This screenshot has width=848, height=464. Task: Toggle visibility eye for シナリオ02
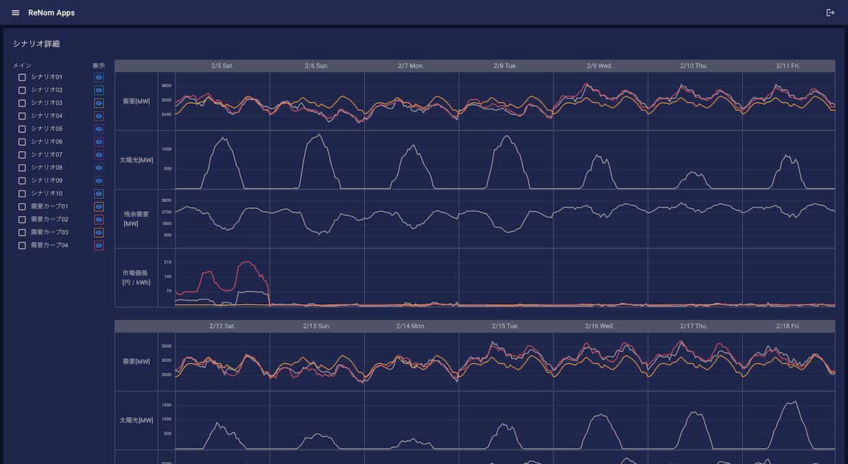click(x=98, y=90)
